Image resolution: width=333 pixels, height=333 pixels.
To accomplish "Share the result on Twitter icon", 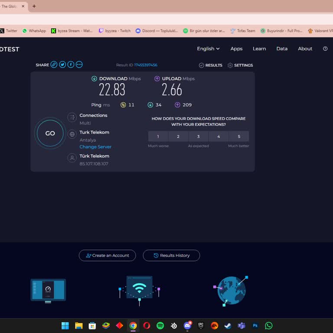I will pyautogui.click(x=62, y=65).
